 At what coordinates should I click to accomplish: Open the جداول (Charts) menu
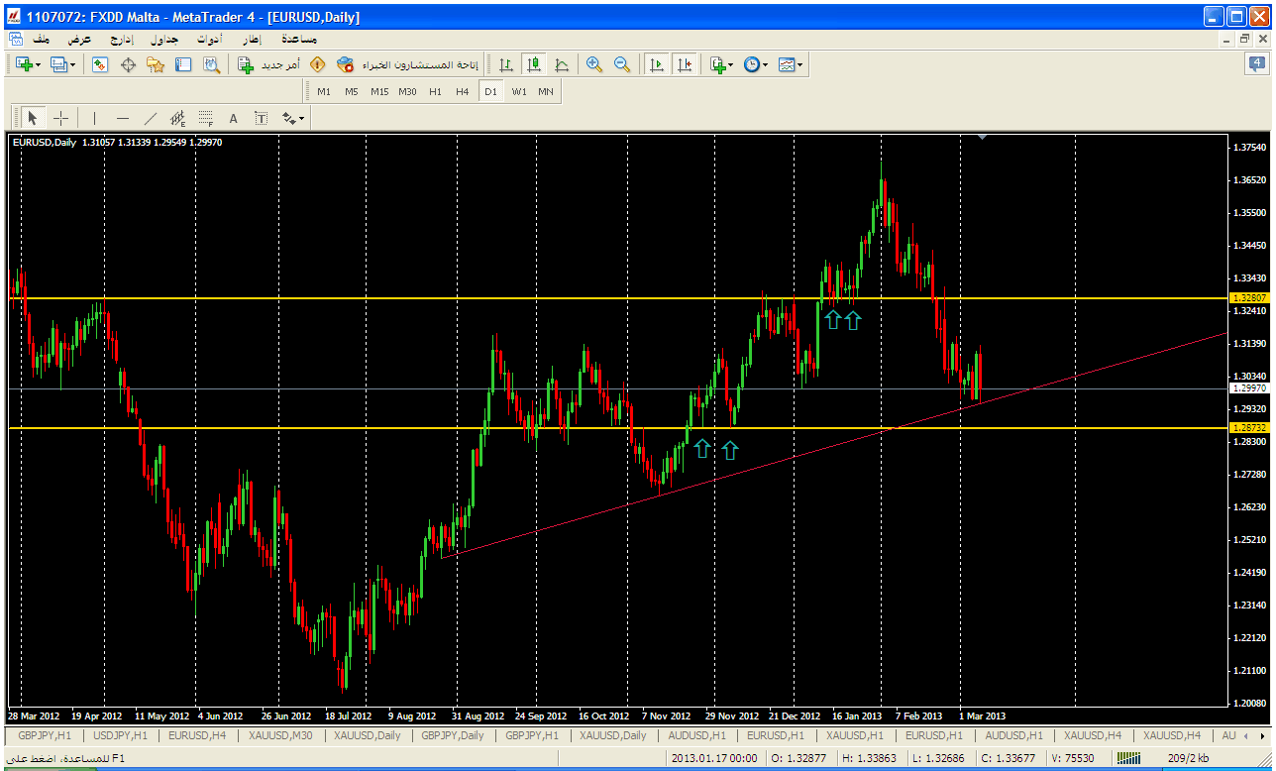point(164,39)
